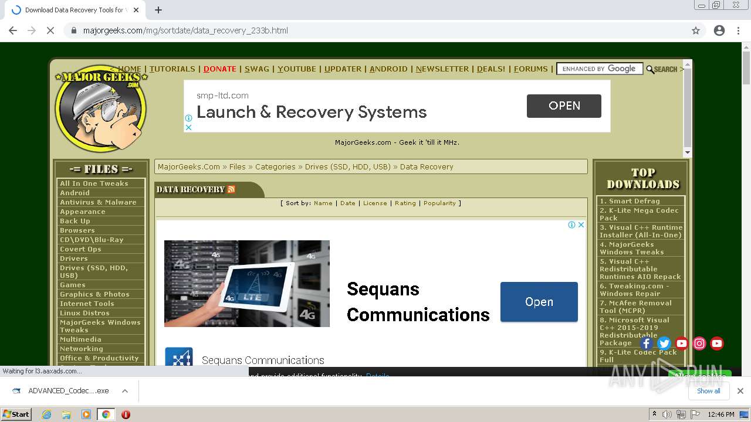The image size is (751, 422).
Task: Click the address bar URL
Action: tap(185, 30)
